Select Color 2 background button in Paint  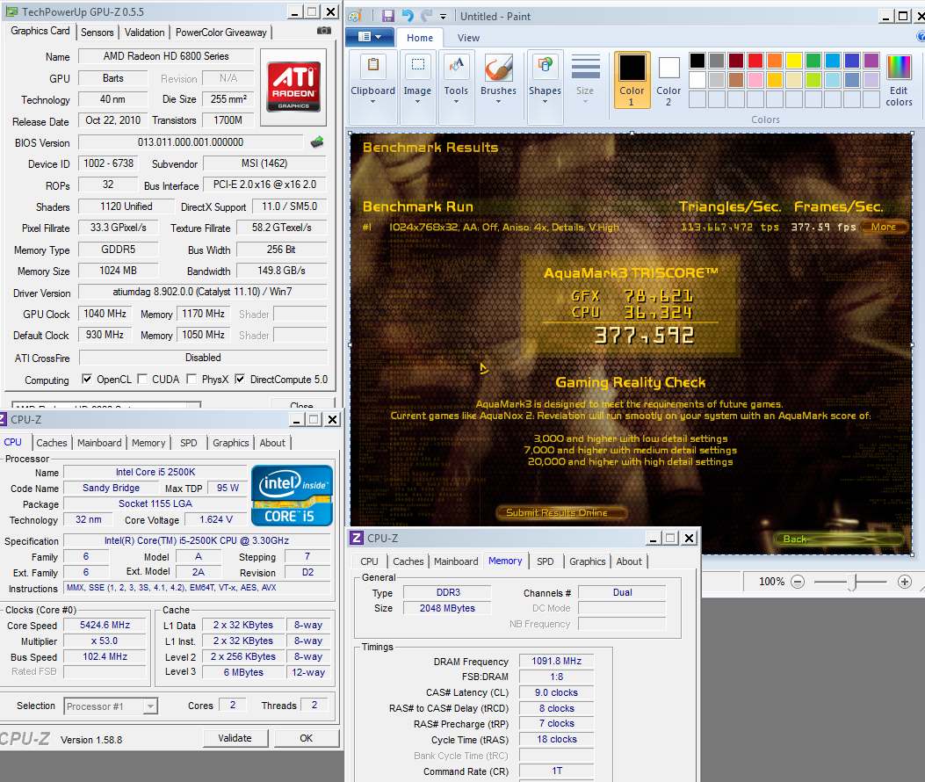[x=668, y=80]
